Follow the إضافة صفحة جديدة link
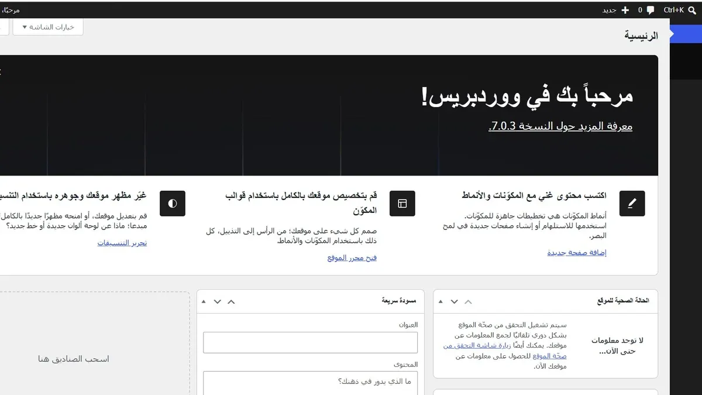This screenshot has height=395, width=702. click(x=577, y=252)
